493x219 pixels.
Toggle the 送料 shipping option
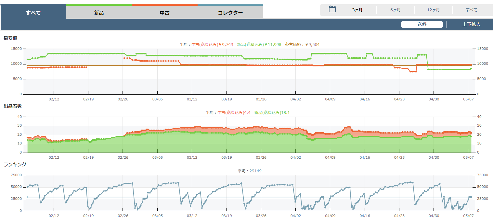click(x=422, y=24)
